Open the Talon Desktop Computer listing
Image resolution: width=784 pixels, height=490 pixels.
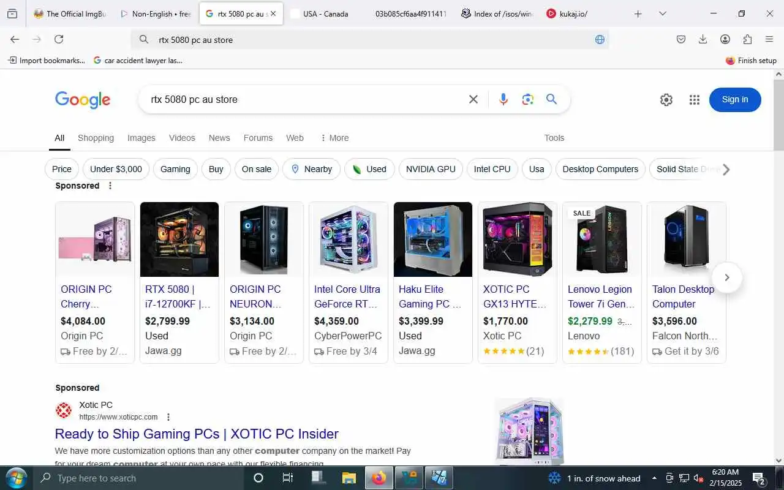[684, 296]
